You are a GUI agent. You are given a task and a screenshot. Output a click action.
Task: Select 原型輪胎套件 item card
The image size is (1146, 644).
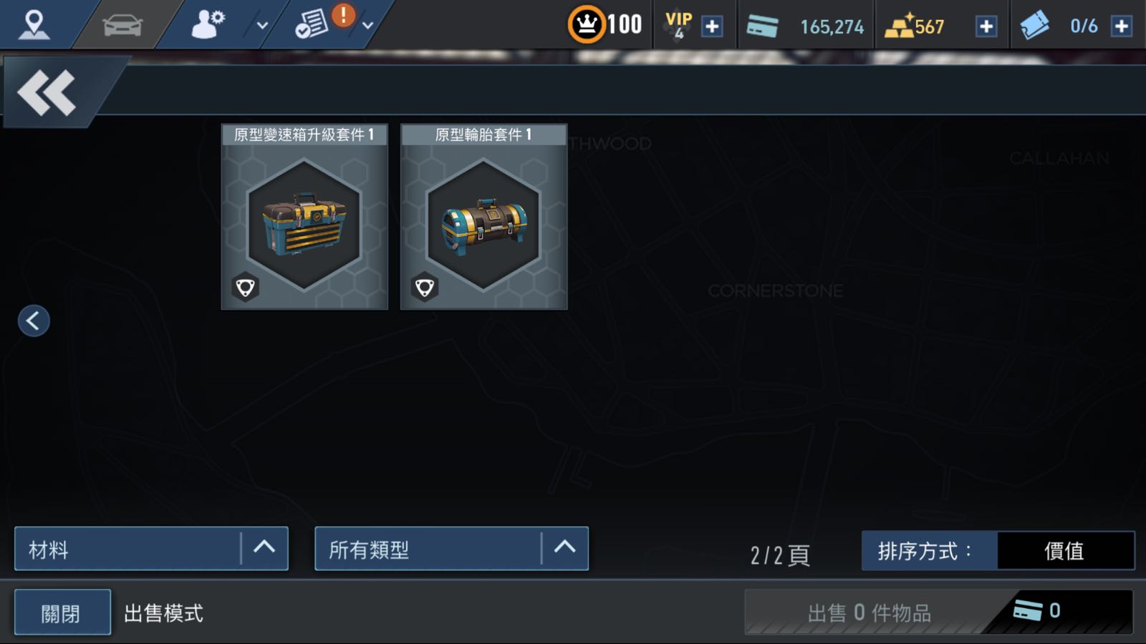pos(483,217)
